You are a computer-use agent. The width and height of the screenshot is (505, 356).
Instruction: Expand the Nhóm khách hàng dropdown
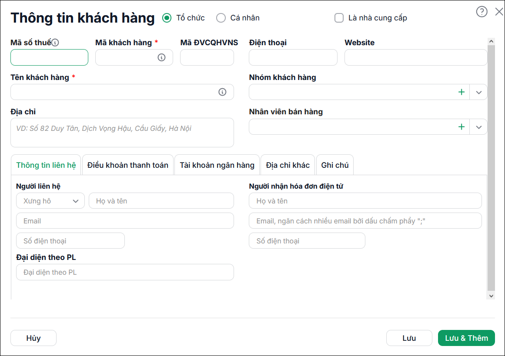click(478, 92)
